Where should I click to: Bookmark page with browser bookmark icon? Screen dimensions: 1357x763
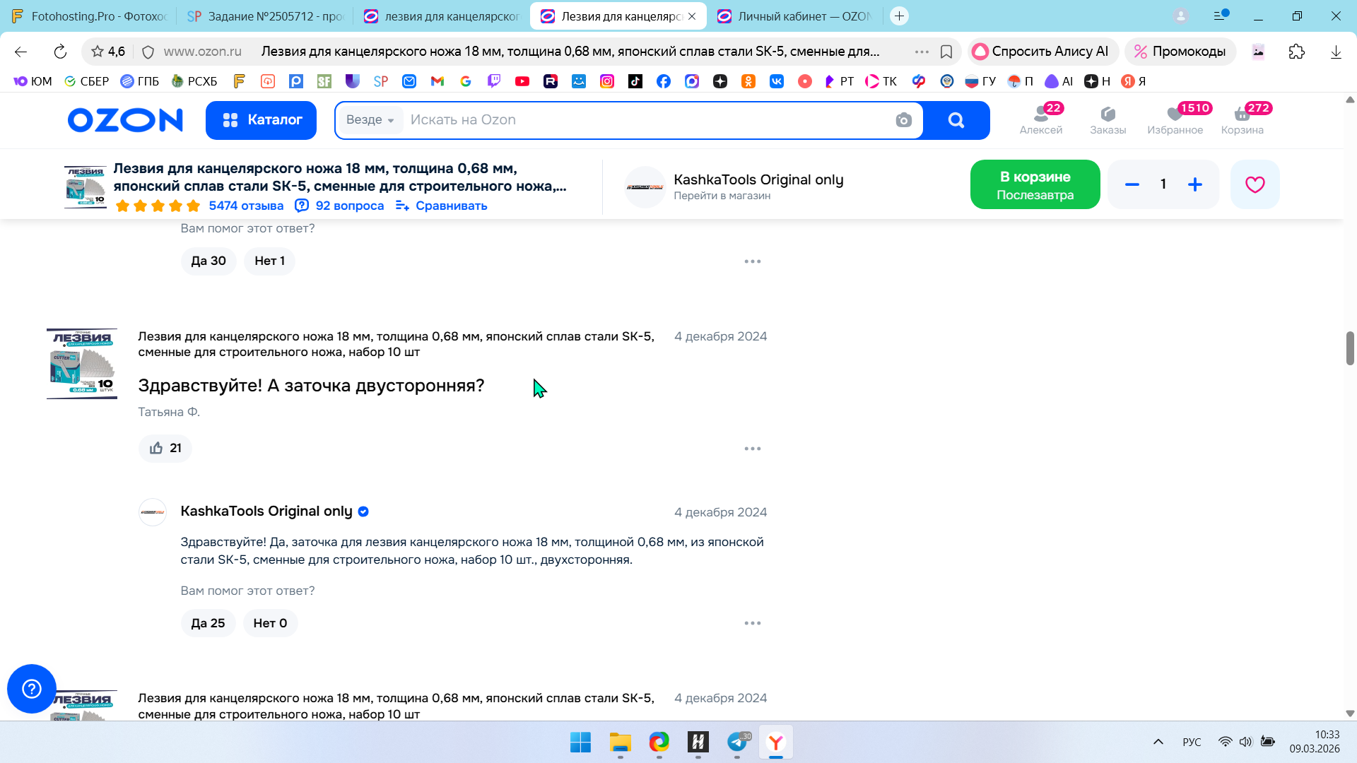(946, 52)
